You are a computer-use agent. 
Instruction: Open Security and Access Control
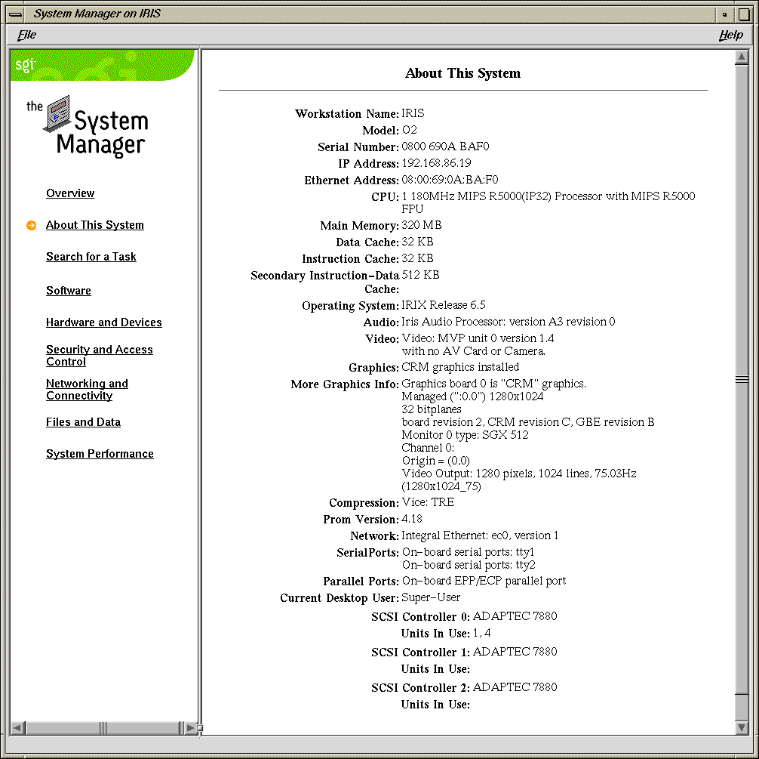tap(100, 356)
